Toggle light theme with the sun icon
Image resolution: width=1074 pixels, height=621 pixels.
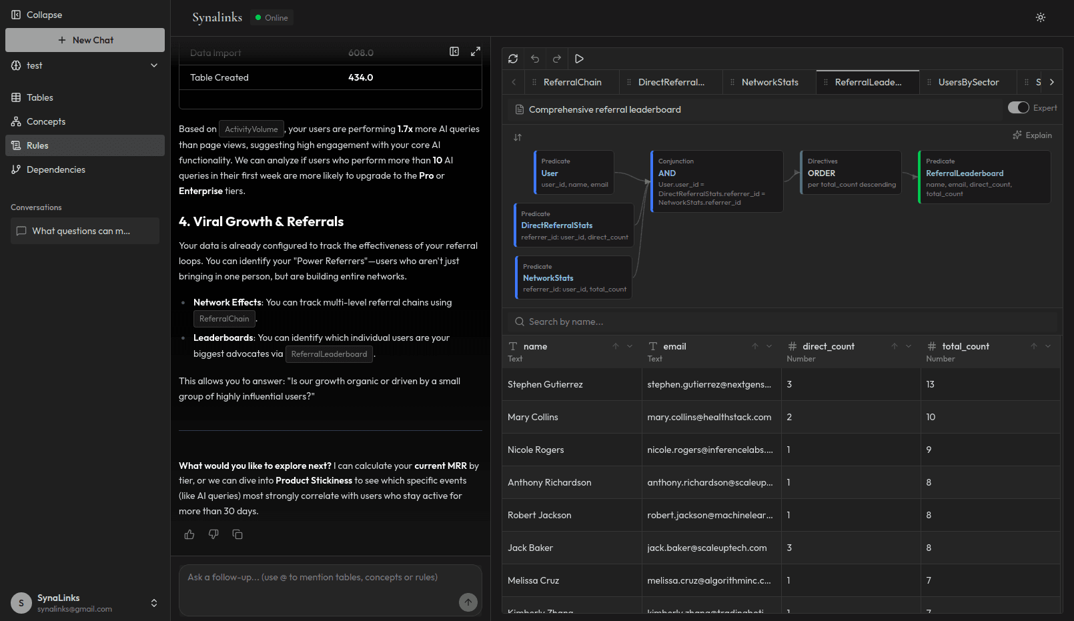pyautogui.click(x=1041, y=17)
